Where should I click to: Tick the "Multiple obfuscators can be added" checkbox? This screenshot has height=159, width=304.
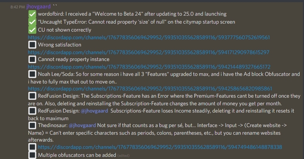click(32, 155)
